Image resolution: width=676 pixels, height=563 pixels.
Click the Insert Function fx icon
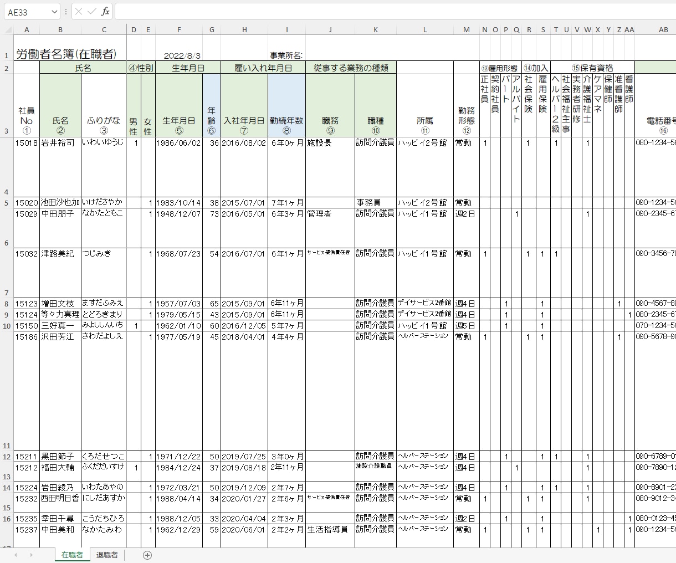[105, 12]
